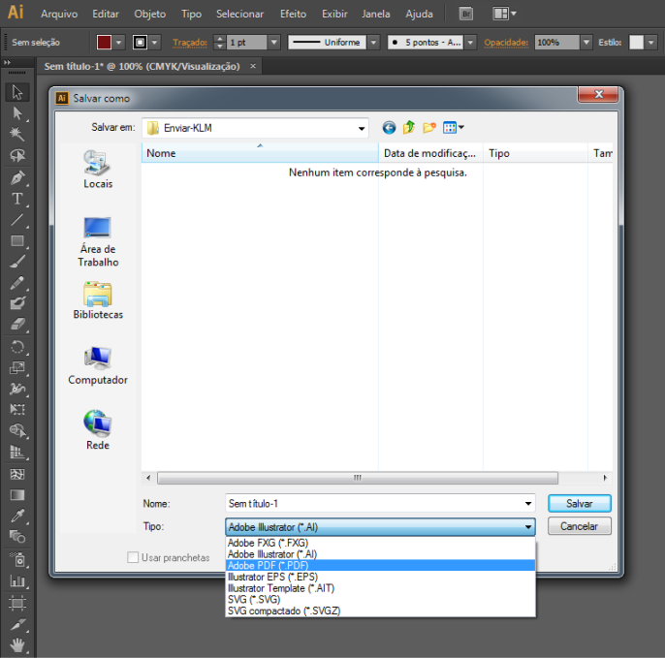This screenshot has width=665, height=658.
Task: Create a new folder in the dialog
Action: [429, 127]
